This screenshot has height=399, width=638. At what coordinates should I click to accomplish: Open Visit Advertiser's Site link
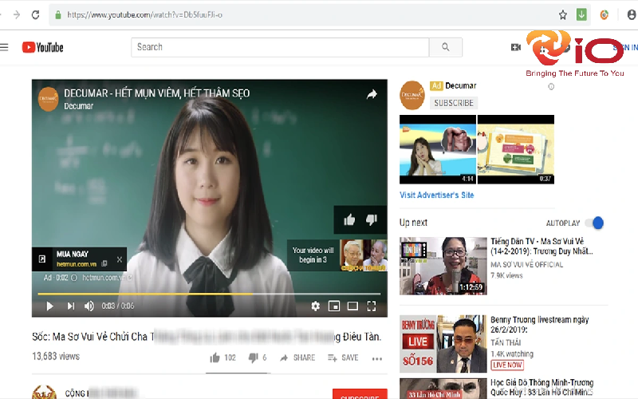[436, 195]
